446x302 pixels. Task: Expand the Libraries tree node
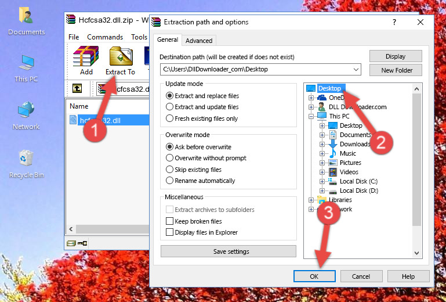pyautogui.click(x=311, y=200)
